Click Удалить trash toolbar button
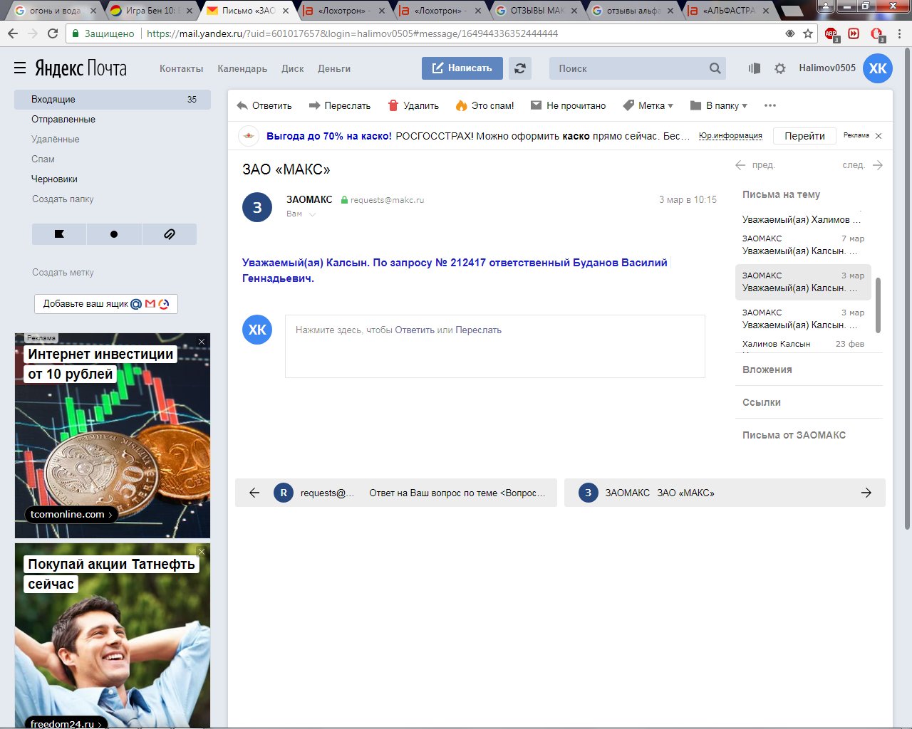 [x=413, y=105]
